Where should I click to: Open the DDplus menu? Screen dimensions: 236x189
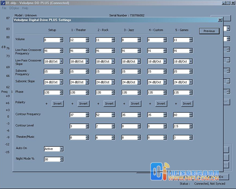coord(14,8)
